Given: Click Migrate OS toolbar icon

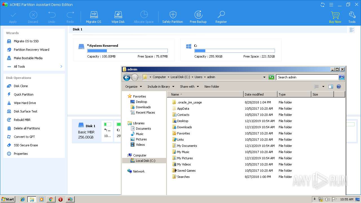Looking at the screenshot, I should tap(94, 17).
